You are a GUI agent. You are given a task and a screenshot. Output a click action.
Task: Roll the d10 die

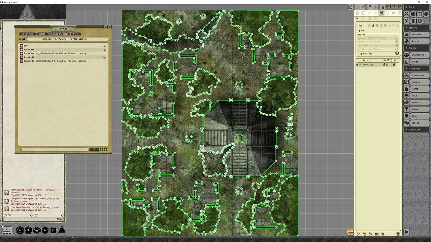(x=36, y=230)
